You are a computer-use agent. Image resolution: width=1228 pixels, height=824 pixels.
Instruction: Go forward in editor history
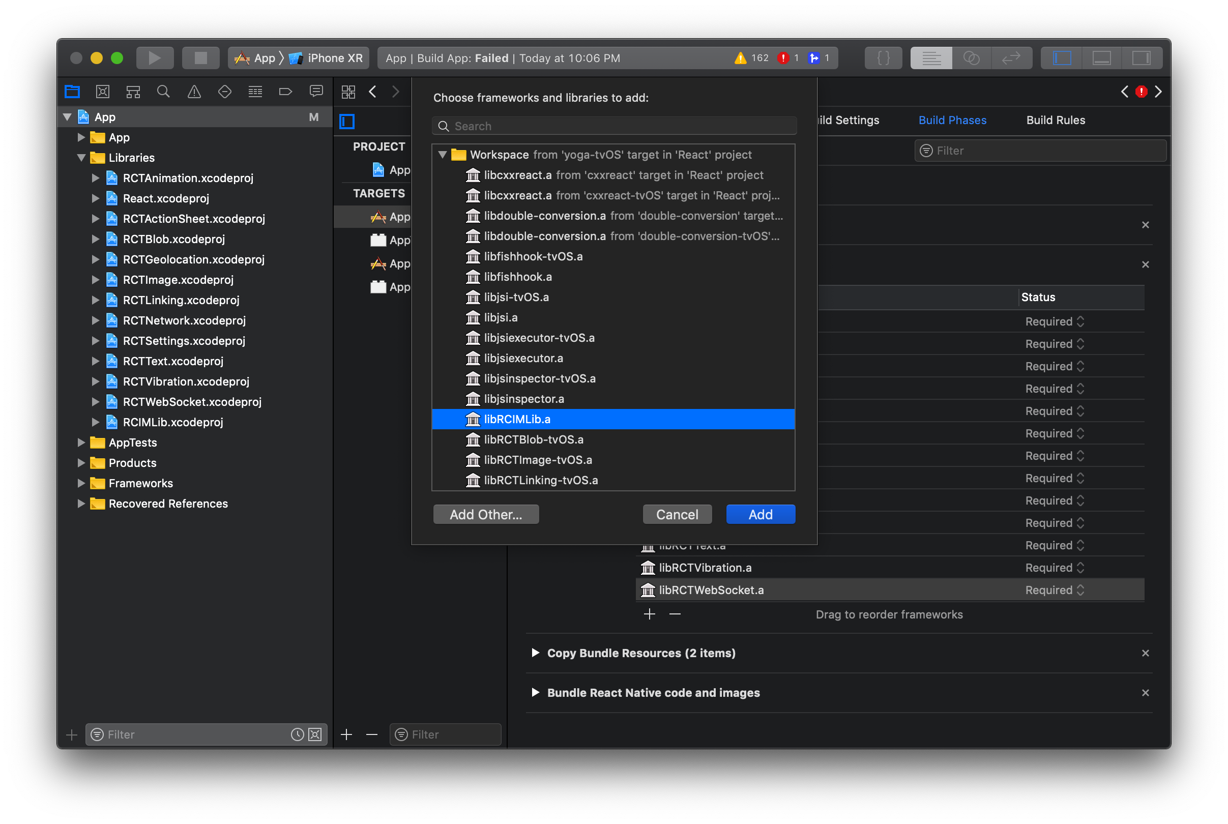[x=396, y=92]
